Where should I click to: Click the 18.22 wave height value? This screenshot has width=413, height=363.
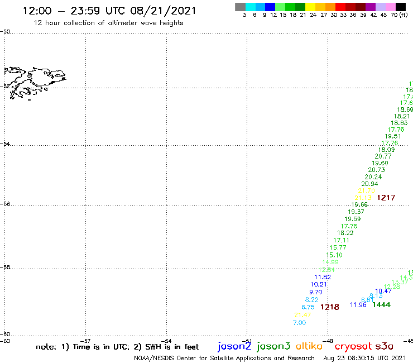click(x=345, y=233)
